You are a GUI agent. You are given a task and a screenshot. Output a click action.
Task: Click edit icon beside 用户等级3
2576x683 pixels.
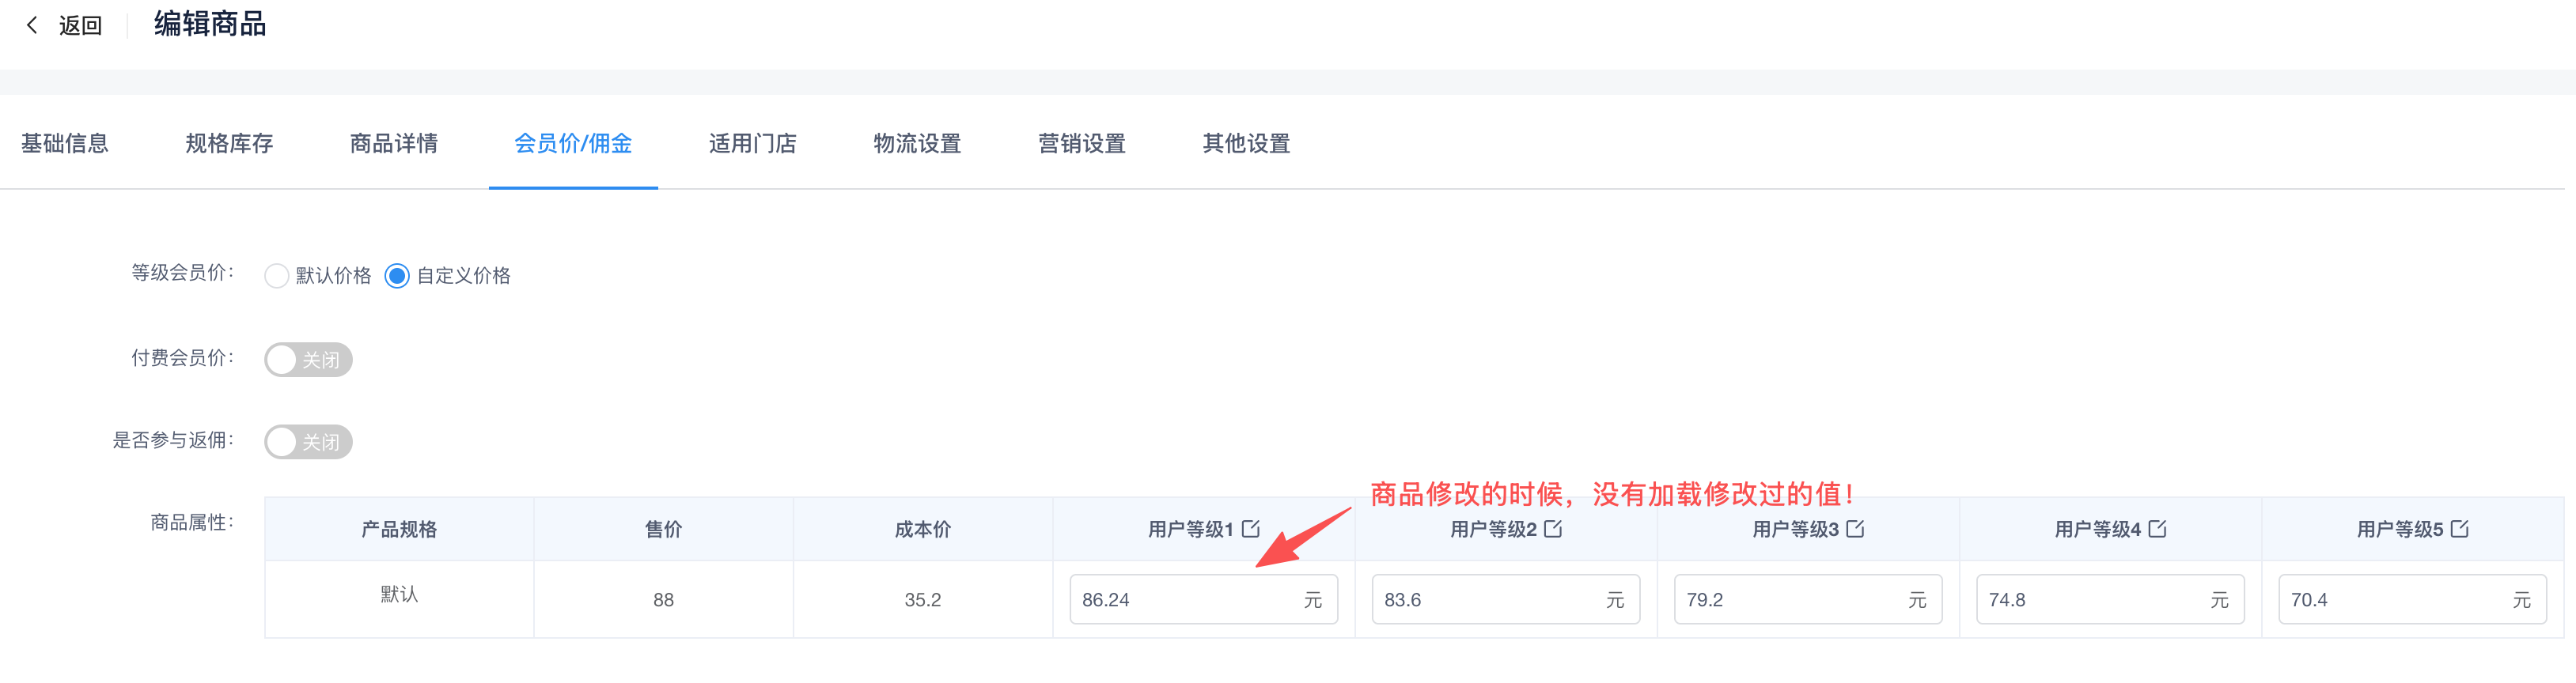click(1855, 528)
